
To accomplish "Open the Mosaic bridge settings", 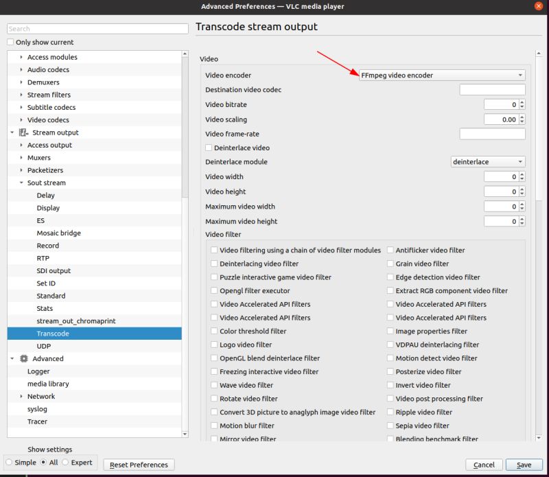I will [59, 233].
